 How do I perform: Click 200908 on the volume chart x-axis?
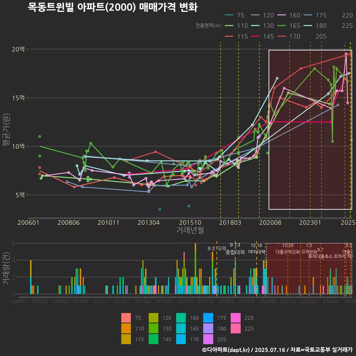click(80, 301)
